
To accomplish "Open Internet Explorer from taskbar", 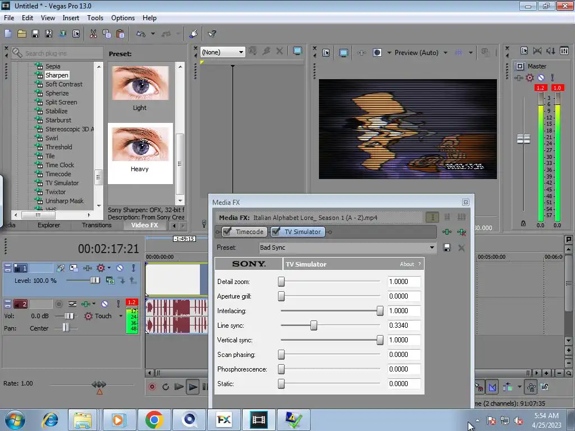I will point(50,420).
